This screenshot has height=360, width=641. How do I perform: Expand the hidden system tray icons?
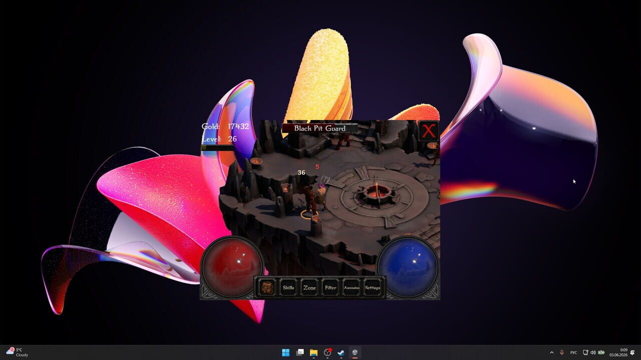[552, 352]
